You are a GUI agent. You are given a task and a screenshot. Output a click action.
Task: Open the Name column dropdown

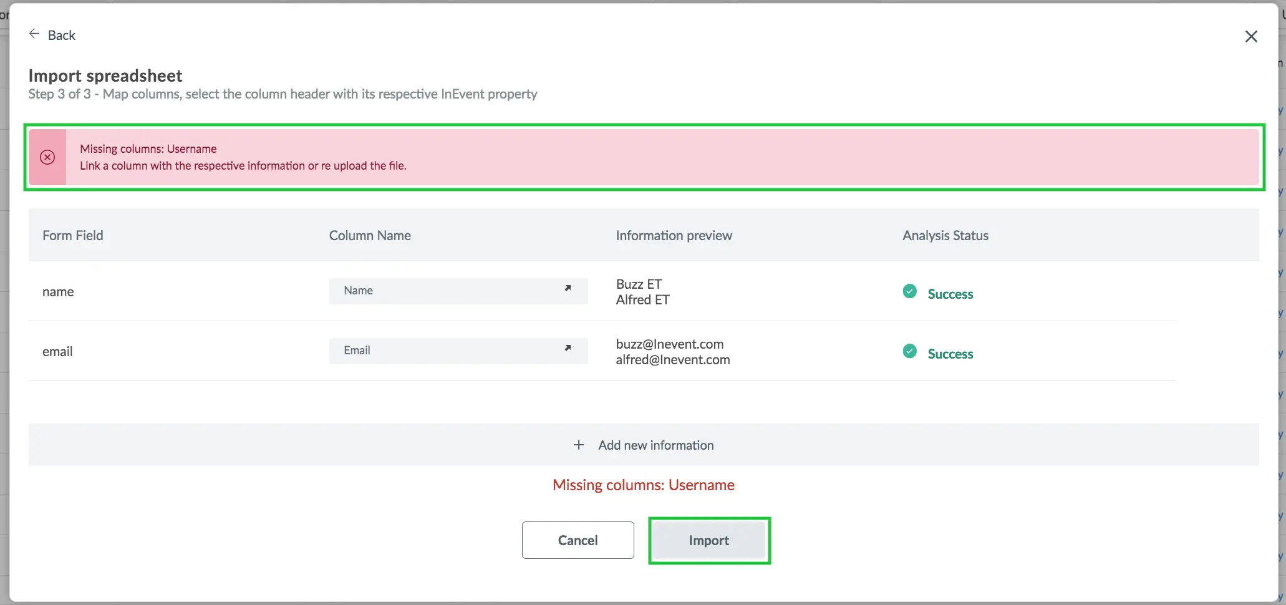point(458,291)
